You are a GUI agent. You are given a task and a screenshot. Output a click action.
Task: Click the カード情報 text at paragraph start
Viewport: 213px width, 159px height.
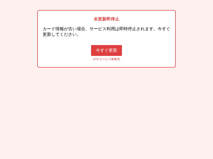[x=53, y=29]
